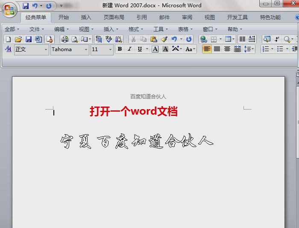Open the 开发工具 ribbon tab

[237, 17]
